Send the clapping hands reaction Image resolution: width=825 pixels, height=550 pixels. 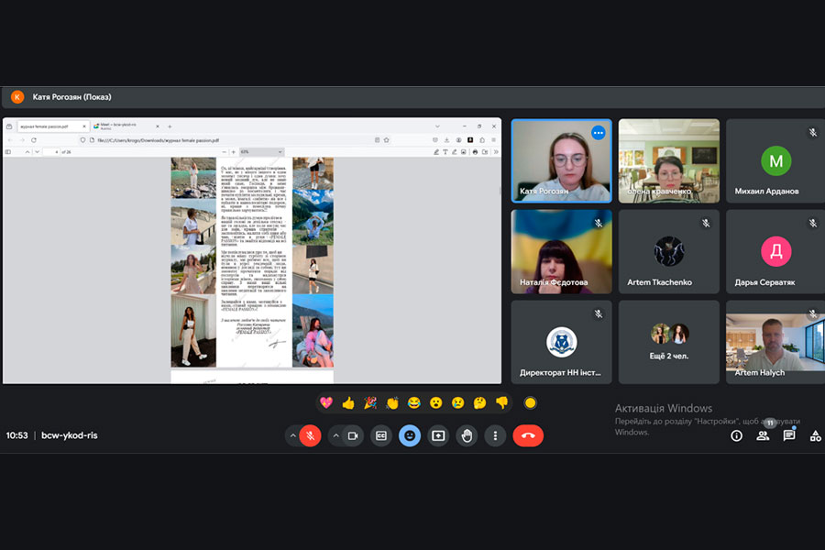click(392, 403)
